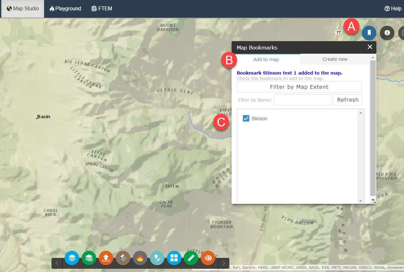Open the teal Edit tool

coord(157,258)
